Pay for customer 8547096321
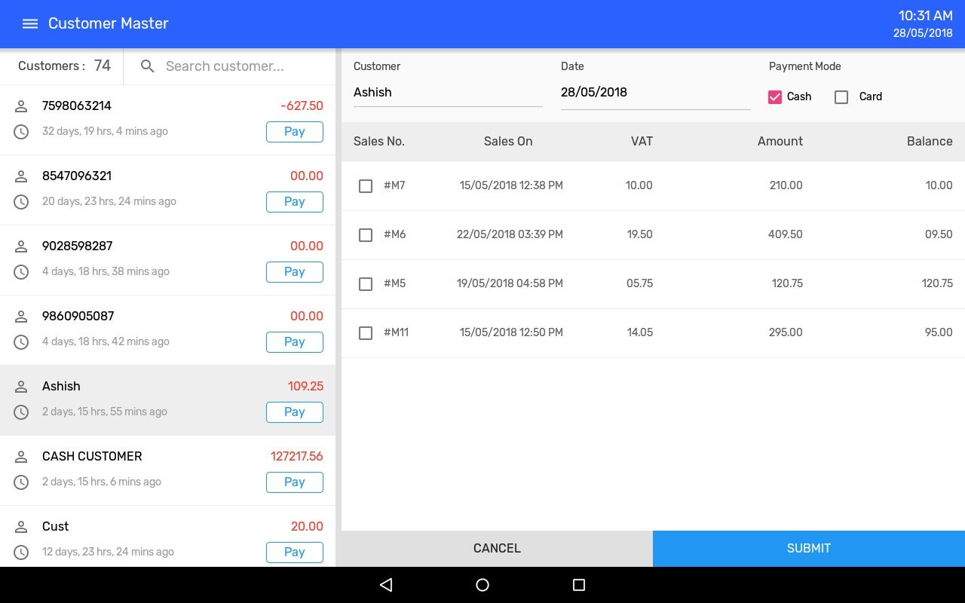This screenshot has width=965, height=603. pos(295,202)
